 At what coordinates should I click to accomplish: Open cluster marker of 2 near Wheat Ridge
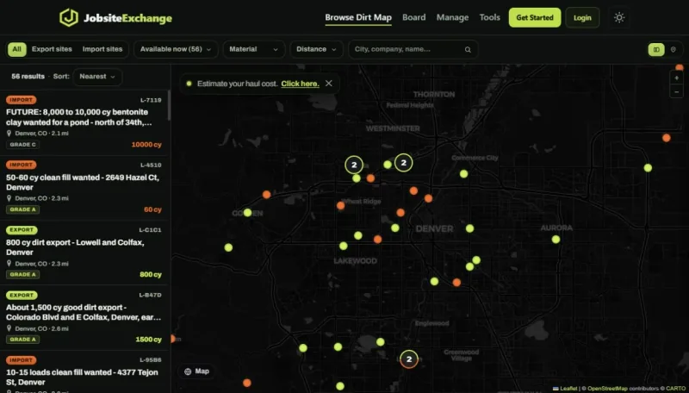[354, 165]
